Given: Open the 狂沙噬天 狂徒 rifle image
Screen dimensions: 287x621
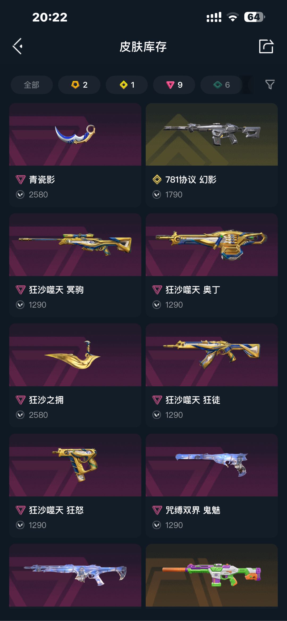Looking at the screenshot, I should pos(212,355).
